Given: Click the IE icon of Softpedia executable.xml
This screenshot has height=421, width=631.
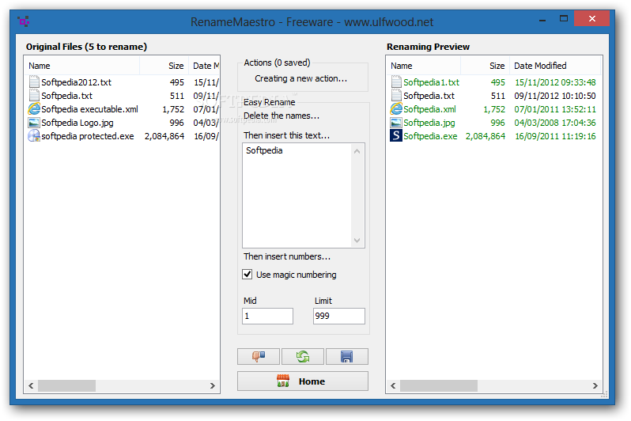Looking at the screenshot, I should click(34, 108).
